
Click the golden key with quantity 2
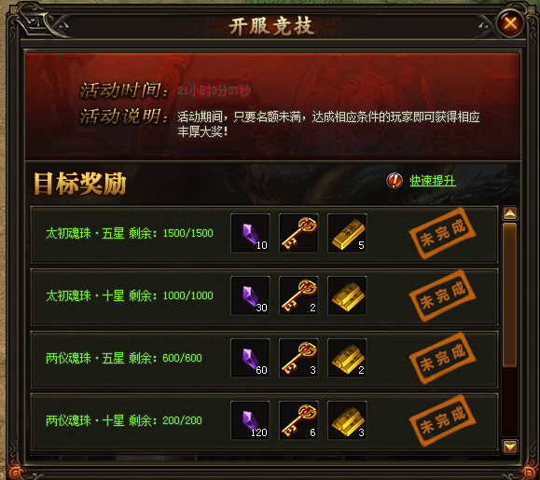pyautogui.click(x=298, y=295)
